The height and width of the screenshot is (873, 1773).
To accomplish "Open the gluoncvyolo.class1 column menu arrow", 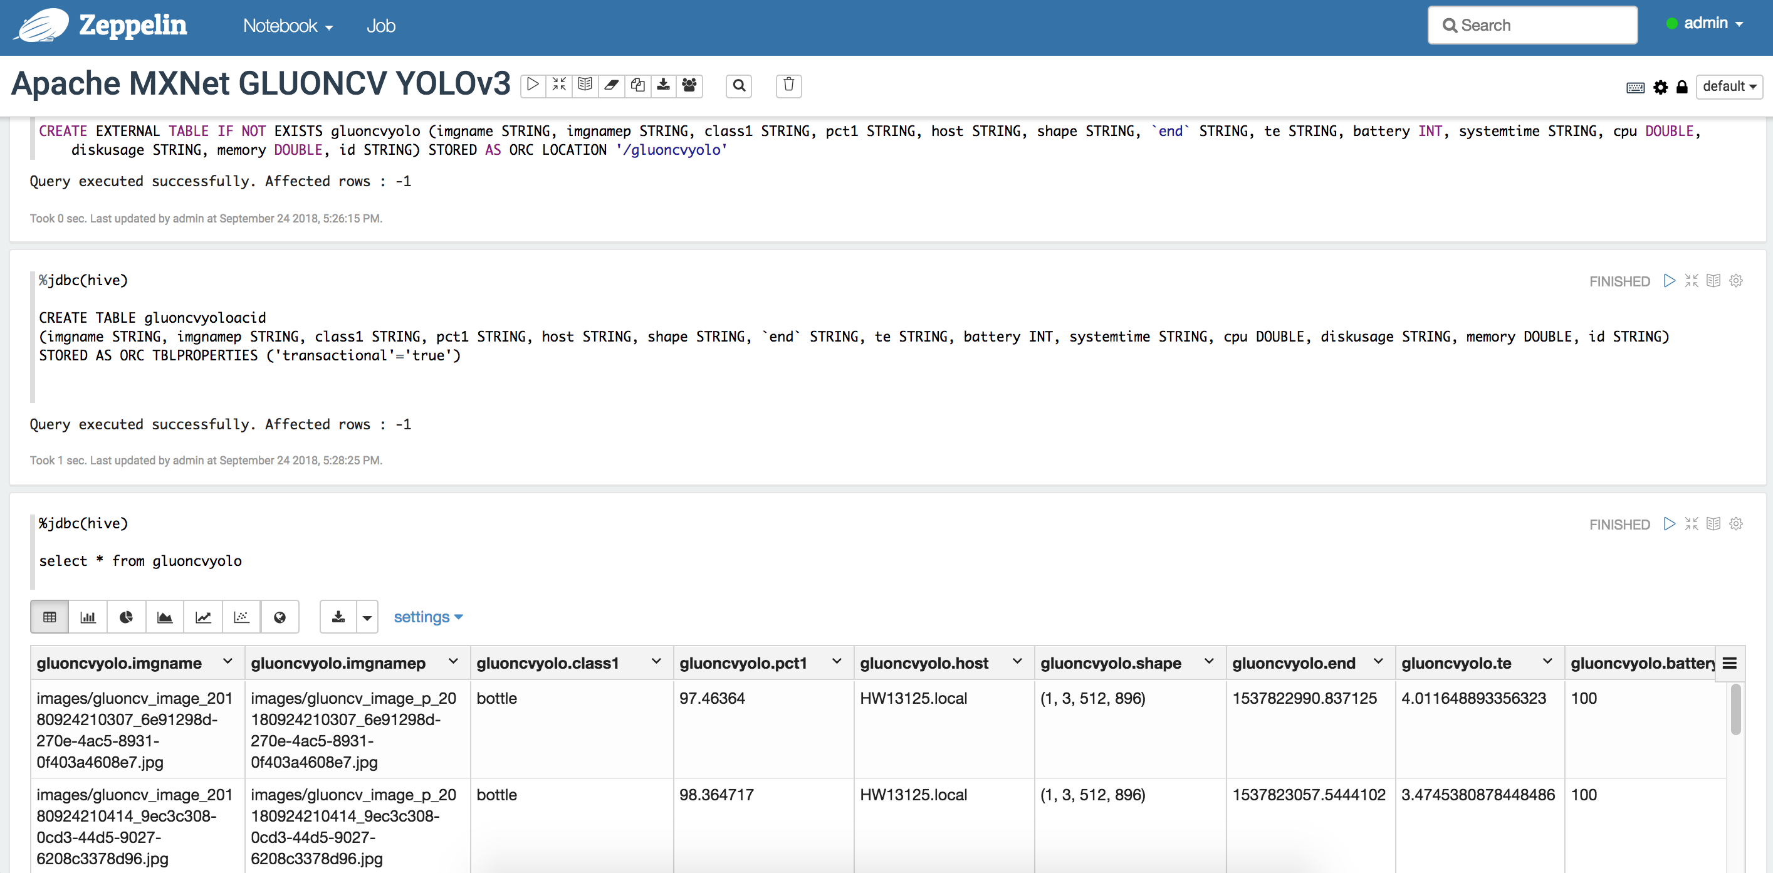I will pos(656,662).
